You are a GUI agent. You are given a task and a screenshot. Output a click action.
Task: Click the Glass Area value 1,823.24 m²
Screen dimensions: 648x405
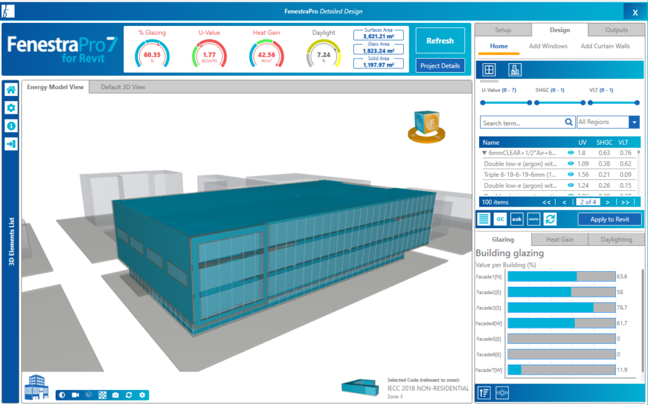pyautogui.click(x=378, y=51)
